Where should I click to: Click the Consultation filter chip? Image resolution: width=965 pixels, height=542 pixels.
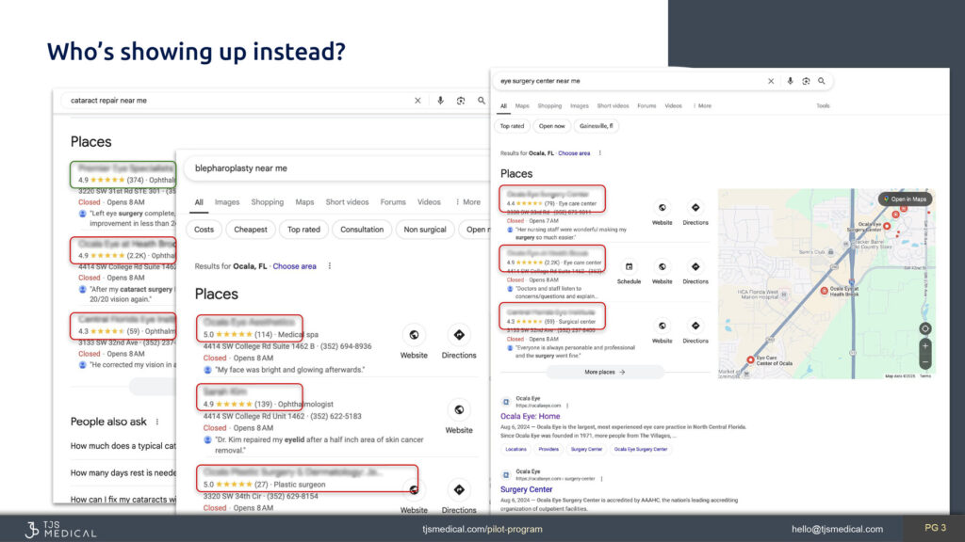tap(362, 230)
